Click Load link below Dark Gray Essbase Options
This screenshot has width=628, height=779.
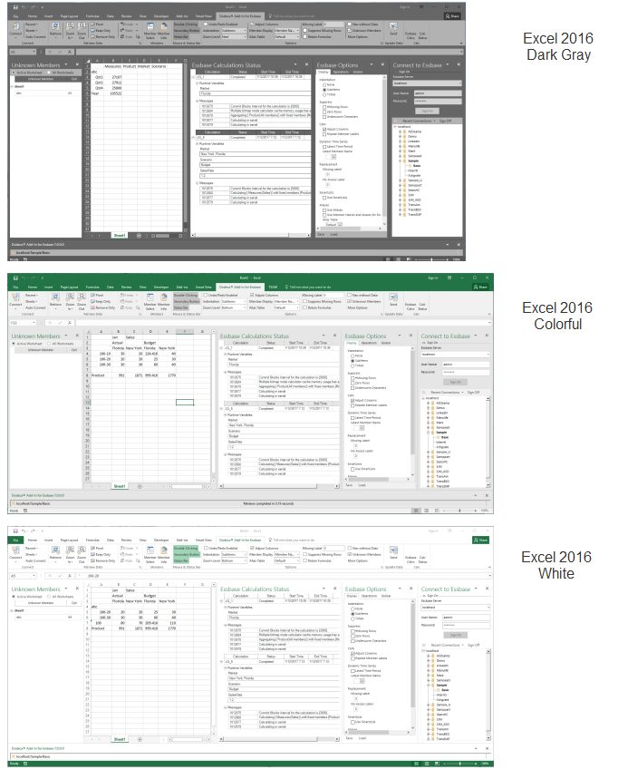click(333, 235)
